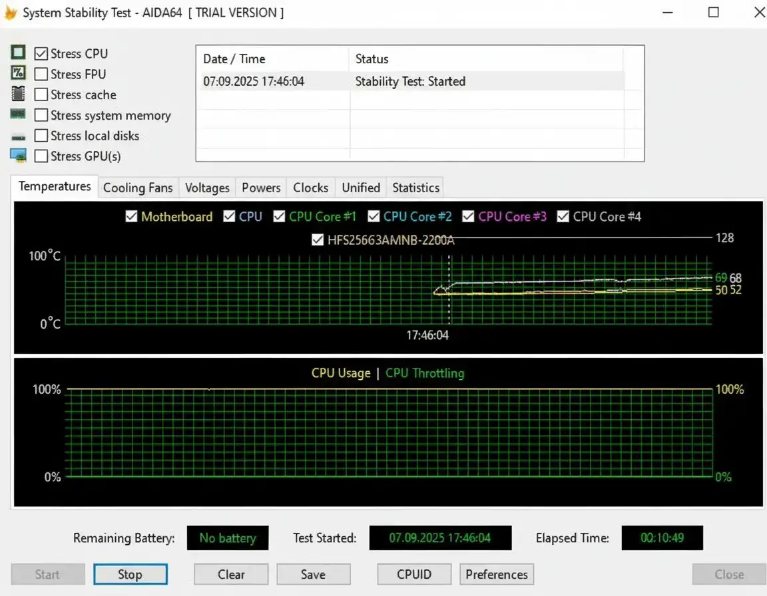Click the CPU chip icon beside Stress CPU
This screenshot has height=596, width=767.
point(18,53)
